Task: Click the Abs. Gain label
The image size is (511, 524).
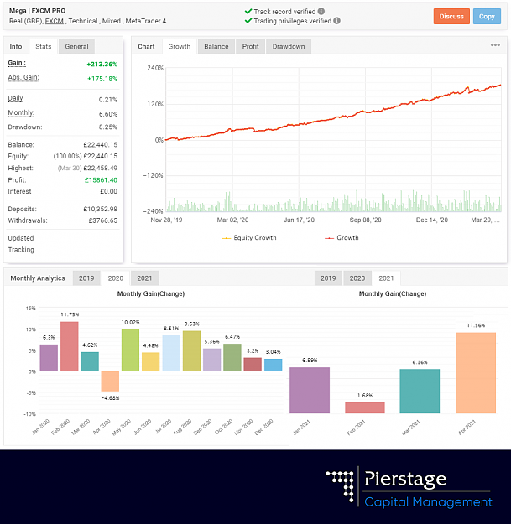Action: 23,77
